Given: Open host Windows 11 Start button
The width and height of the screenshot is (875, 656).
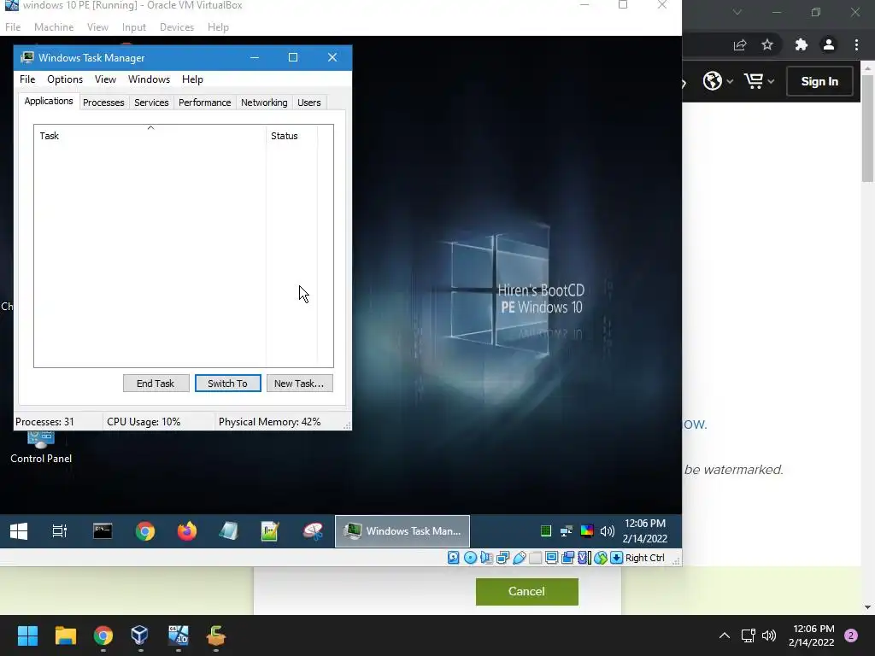Looking at the screenshot, I should (27, 635).
